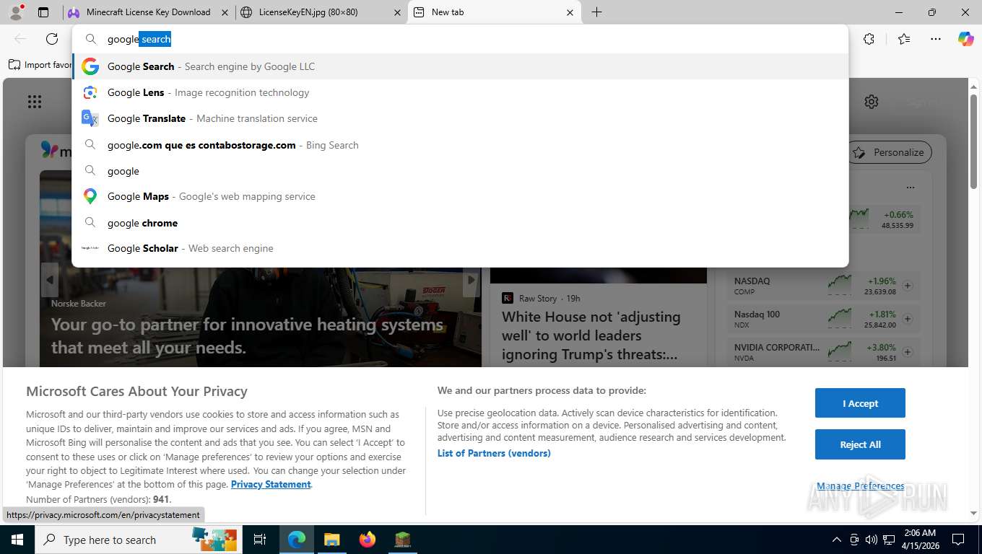Image resolution: width=982 pixels, height=554 pixels.
Task: Close the Minecraft License Key Download tab
Action: coord(225,12)
